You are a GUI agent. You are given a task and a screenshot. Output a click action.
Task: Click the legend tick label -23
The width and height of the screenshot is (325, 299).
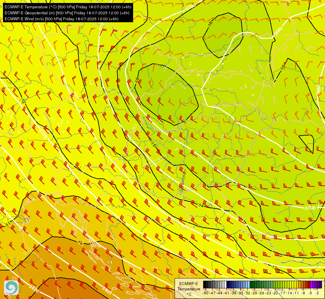tap(268, 293)
